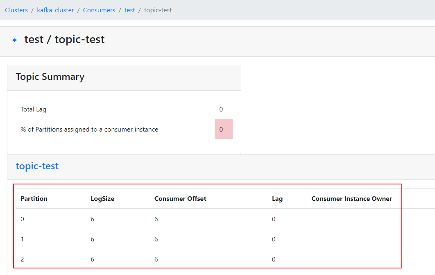Screen dimensions: 435x275
Task: Click the page title test / topic-test
Action: tap(64, 40)
